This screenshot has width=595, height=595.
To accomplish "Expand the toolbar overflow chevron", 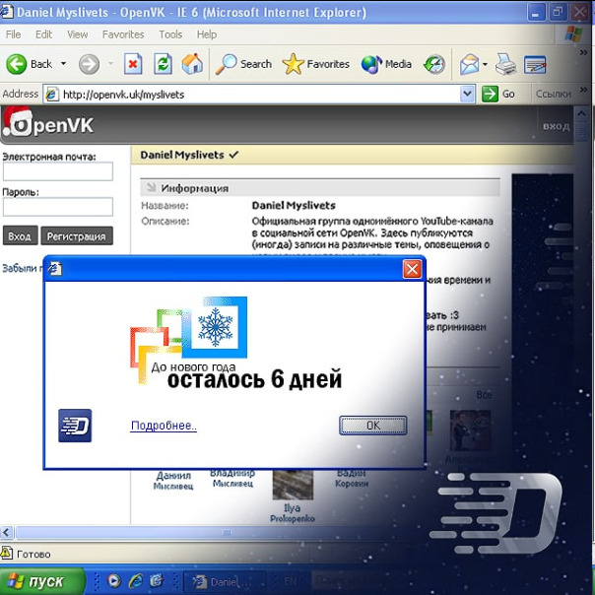I will click(583, 52).
